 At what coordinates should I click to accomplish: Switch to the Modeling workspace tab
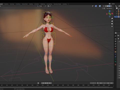coord(6,4)
